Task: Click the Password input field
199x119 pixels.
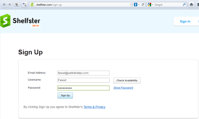Action: point(84,88)
